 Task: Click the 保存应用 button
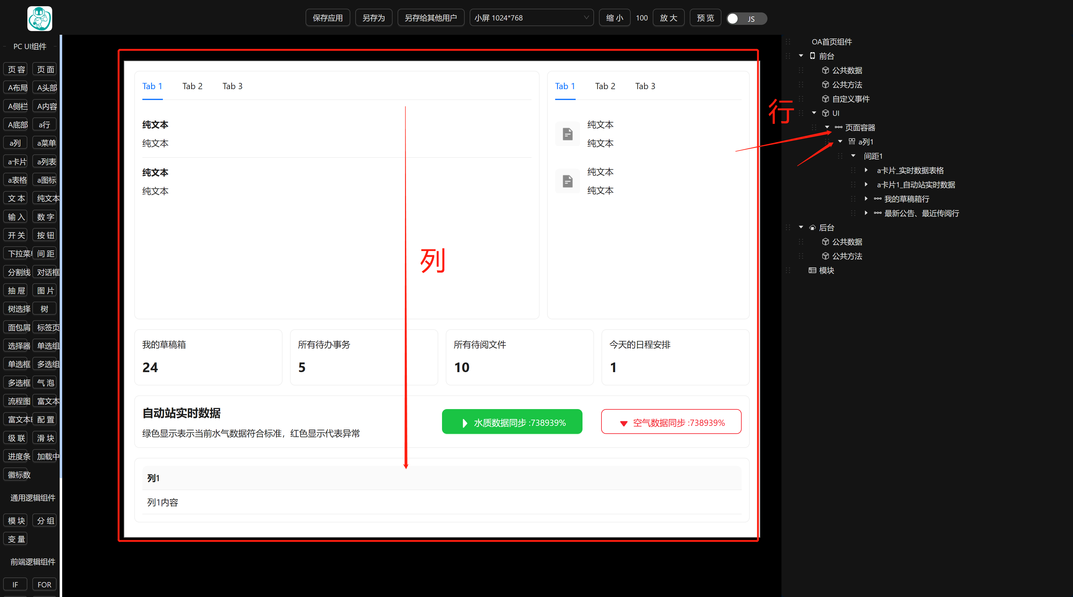327,18
